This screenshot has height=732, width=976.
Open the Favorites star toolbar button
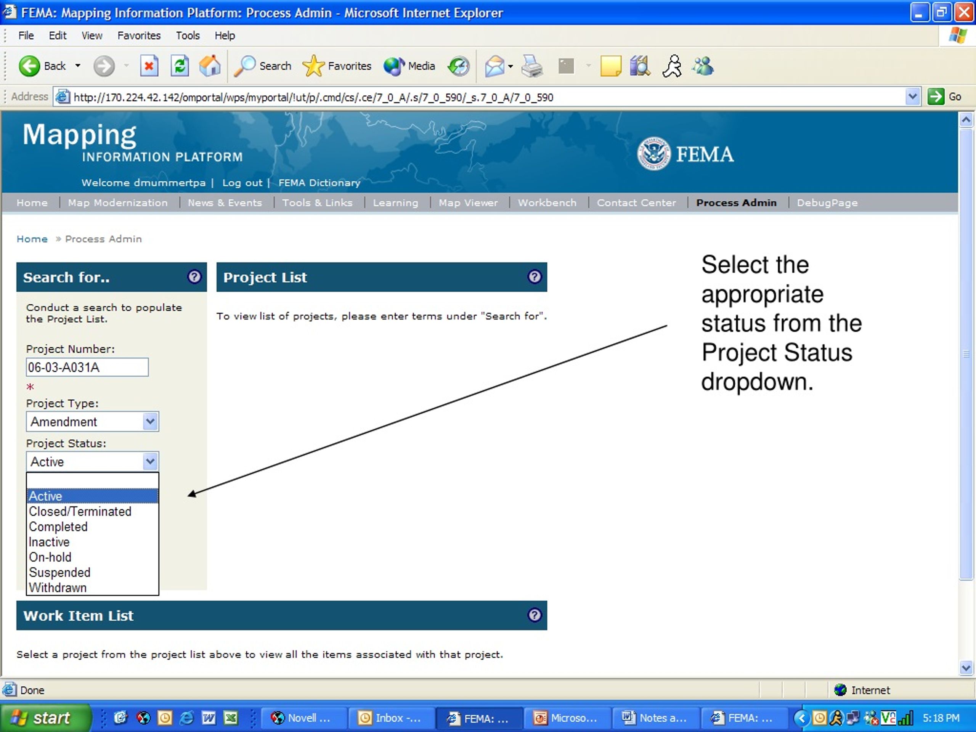(337, 66)
